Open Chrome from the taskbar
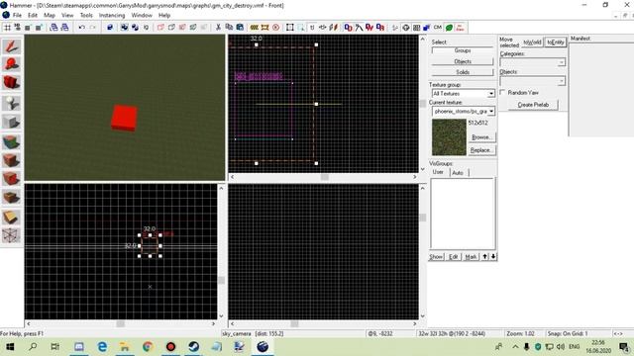This screenshot has height=356, width=634. (x=148, y=347)
